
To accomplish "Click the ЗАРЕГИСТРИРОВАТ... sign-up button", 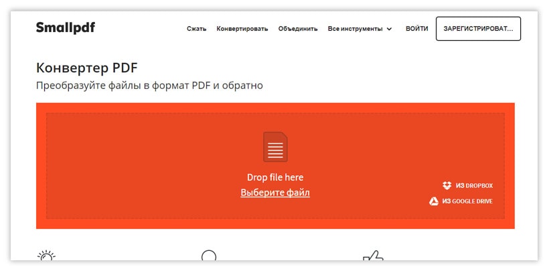I will 478,29.
